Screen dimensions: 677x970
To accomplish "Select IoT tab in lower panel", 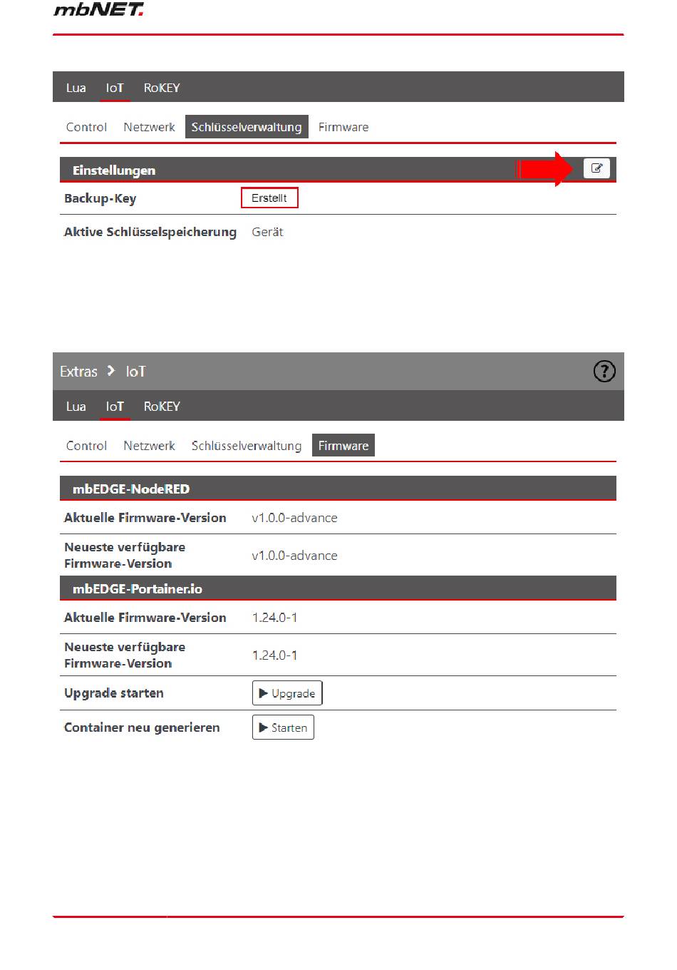I will point(115,407).
